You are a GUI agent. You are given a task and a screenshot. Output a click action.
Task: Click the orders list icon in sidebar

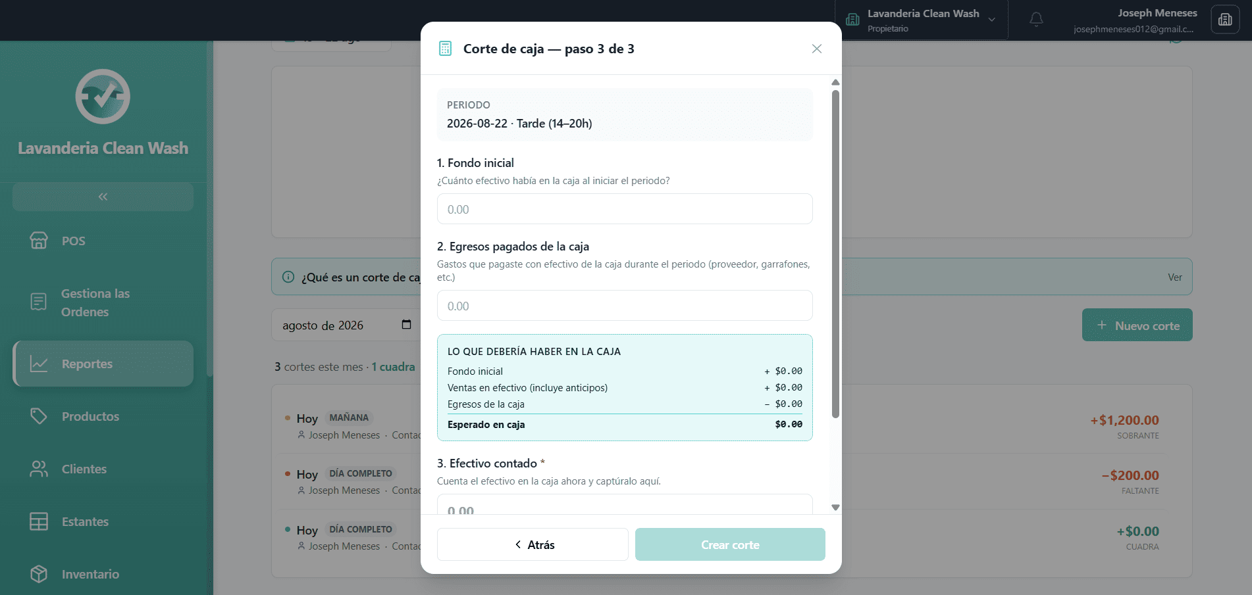tap(39, 302)
